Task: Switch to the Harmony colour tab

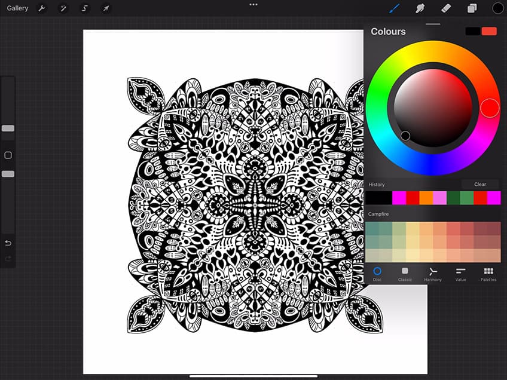Action: (x=433, y=274)
